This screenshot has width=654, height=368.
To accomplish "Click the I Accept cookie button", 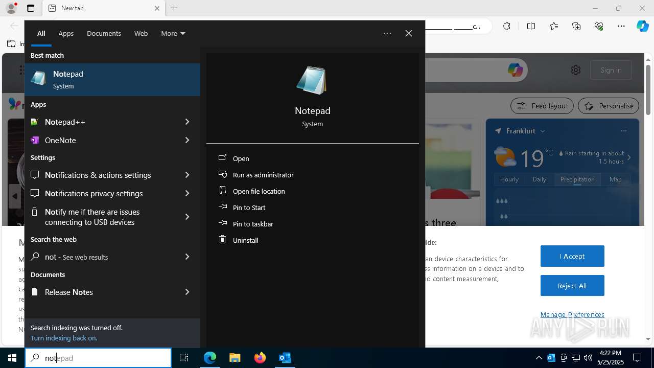I will tap(572, 256).
